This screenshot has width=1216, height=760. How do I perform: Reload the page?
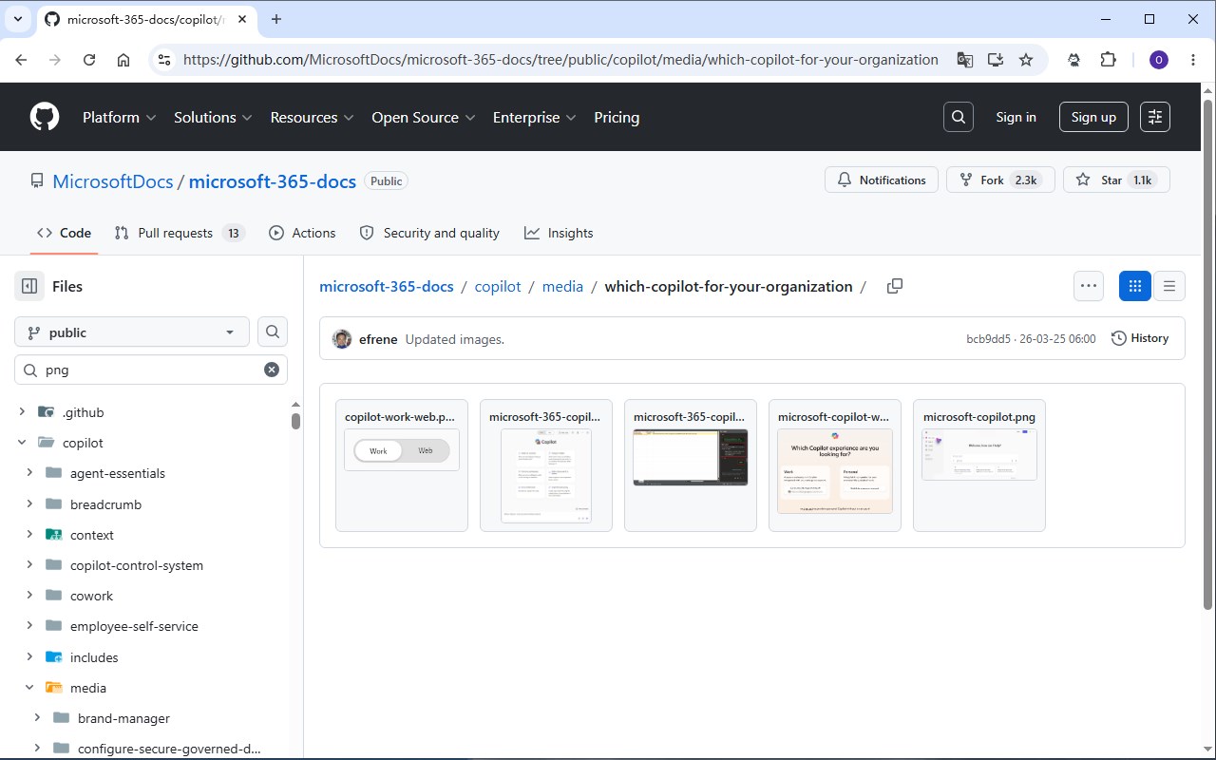tap(89, 60)
